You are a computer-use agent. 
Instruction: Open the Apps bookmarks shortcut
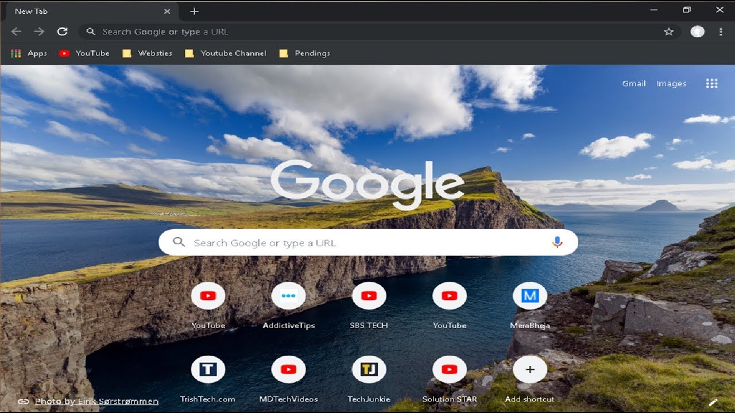tap(29, 53)
